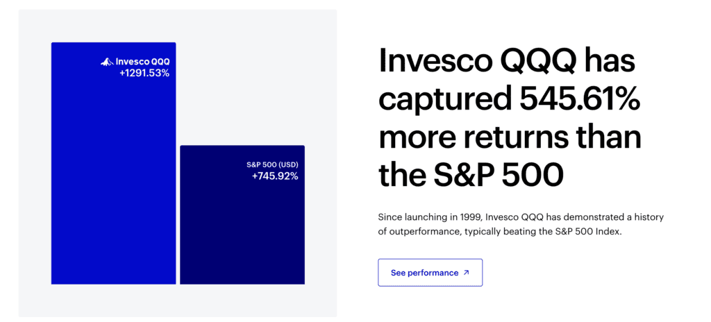The width and height of the screenshot is (711, 322).
Task: Click the word "history" in the description
Action: click(650, 217)
